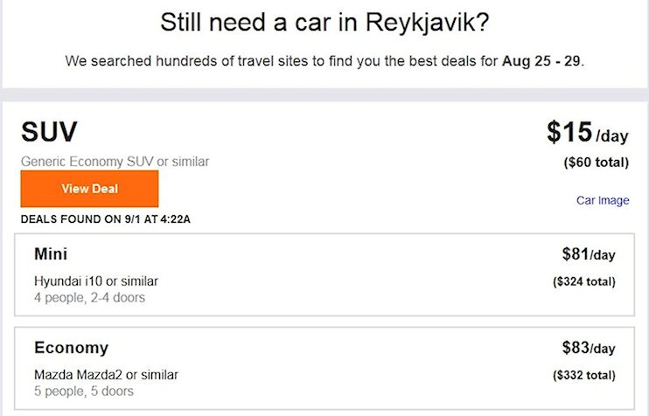Image resolution: width=649 pixels, height=416 pixels.
Task: Click the Economy heading text
Action: tap(71, 348)
